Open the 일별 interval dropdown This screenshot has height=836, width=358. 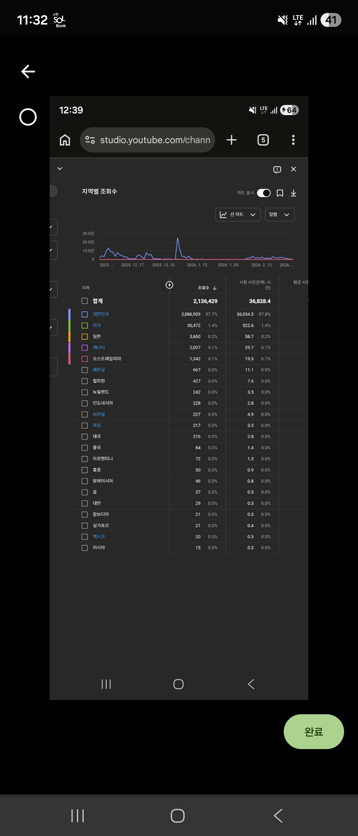[279, 215]
